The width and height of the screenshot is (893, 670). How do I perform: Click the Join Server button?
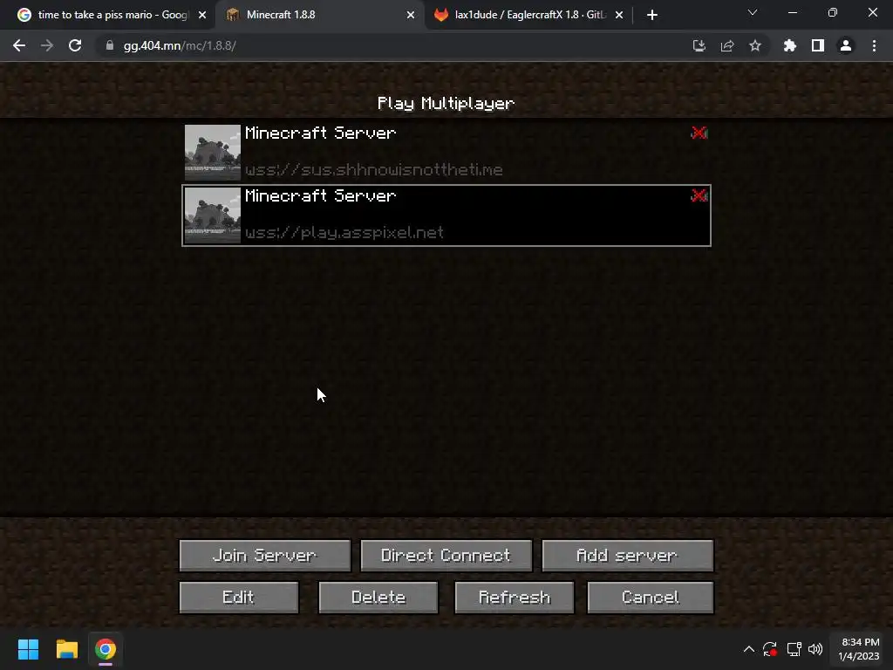[x=265, y=556]
